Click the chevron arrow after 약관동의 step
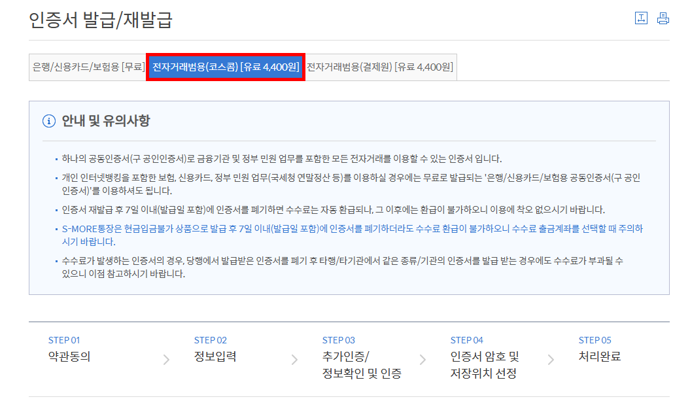690x414 pixels. click(x=166, y=360)
